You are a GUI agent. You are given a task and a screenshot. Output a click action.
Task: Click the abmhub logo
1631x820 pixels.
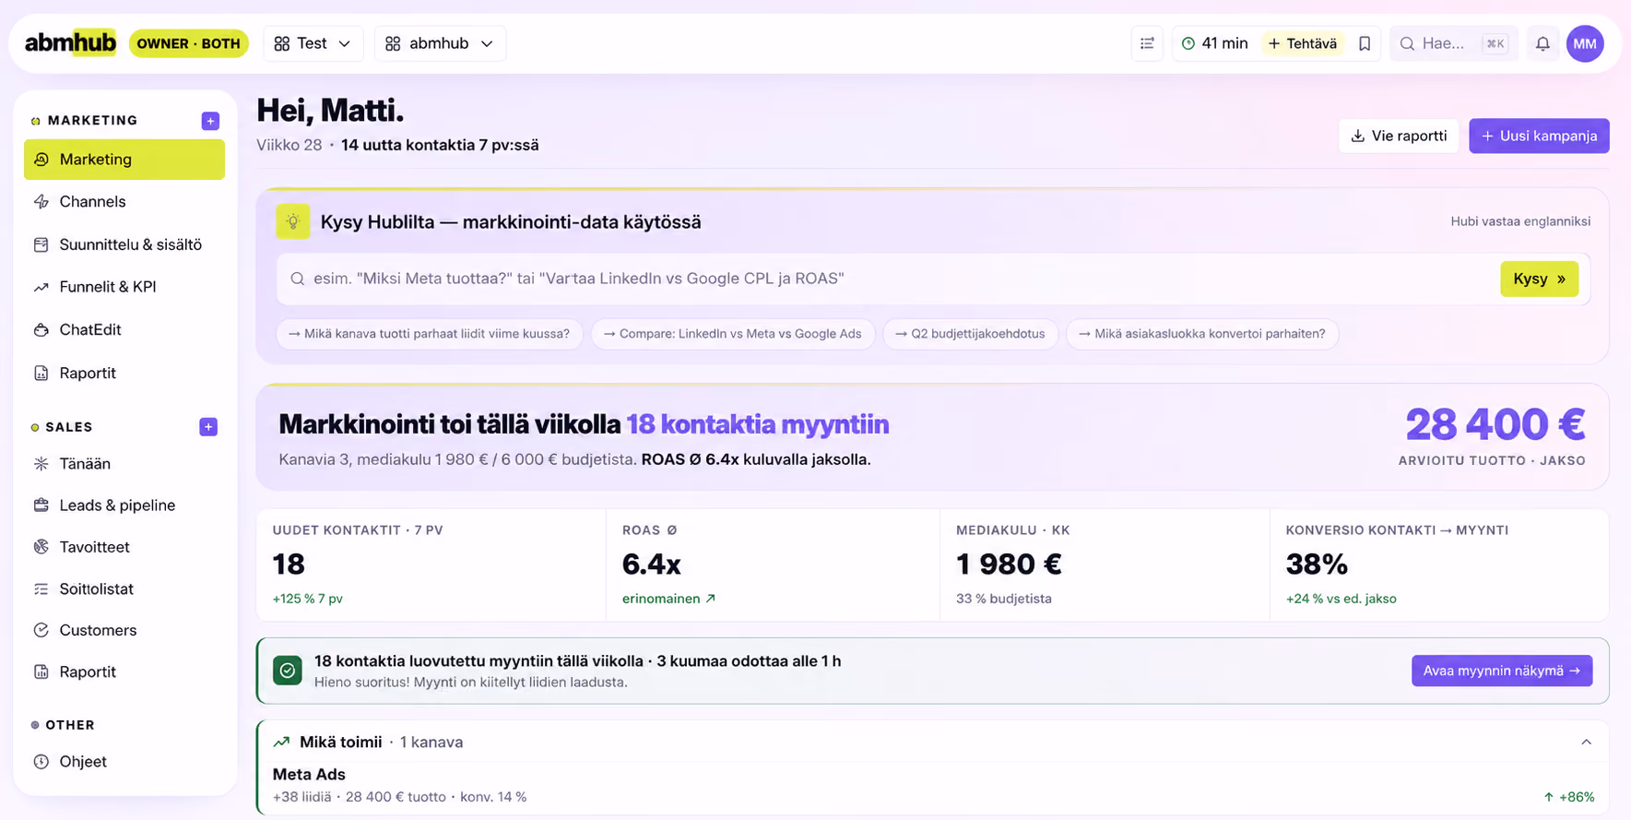(x=70, y=43)
